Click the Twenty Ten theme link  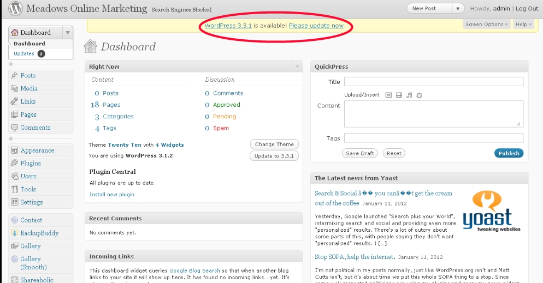(x=125, y=145)
